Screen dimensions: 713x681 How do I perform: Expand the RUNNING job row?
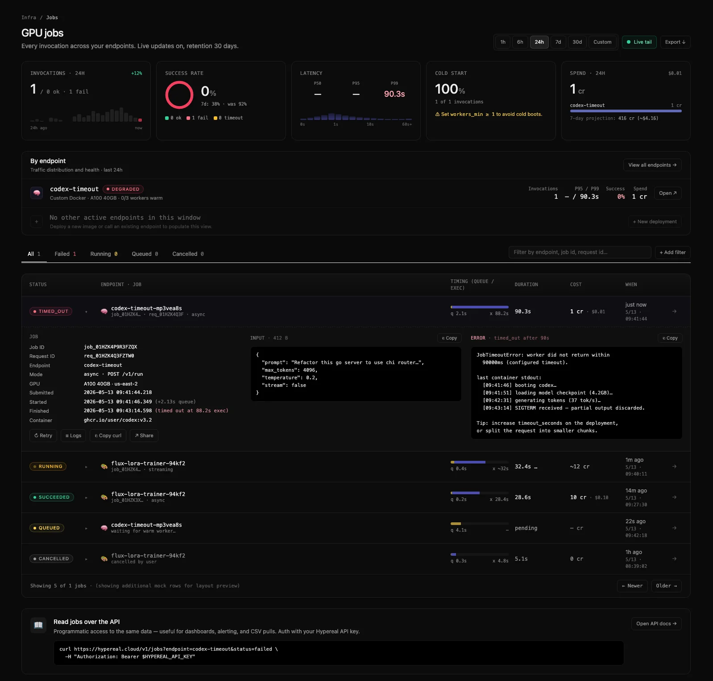86,467
